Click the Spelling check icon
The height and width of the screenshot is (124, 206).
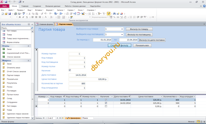[24, 13]
